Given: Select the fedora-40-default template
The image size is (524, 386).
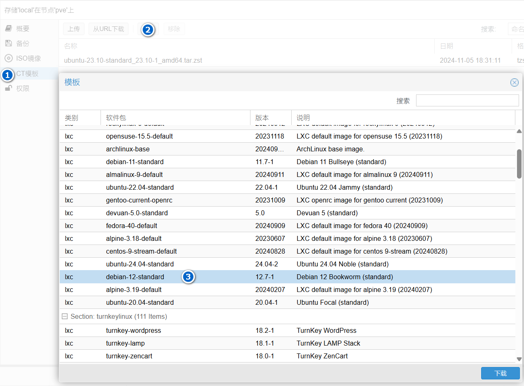Looking at the screenshot, I should 287,226.
